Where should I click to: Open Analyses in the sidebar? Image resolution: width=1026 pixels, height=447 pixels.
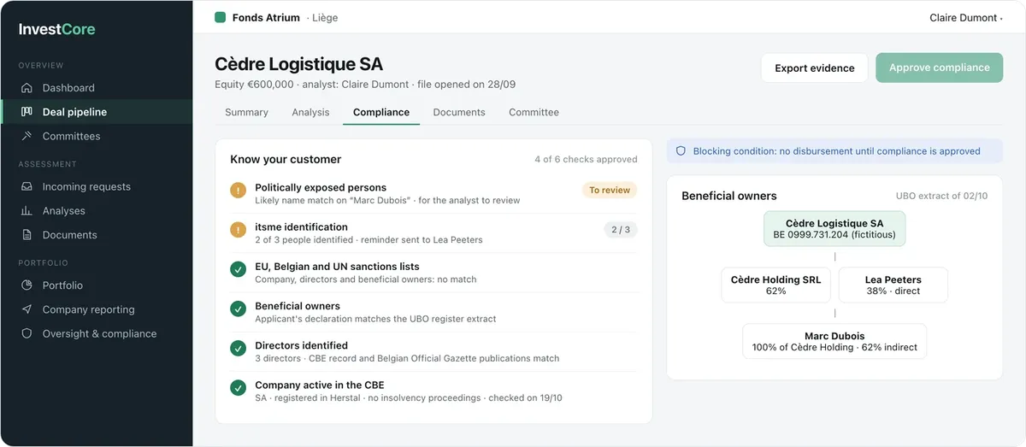coord(97,210)
